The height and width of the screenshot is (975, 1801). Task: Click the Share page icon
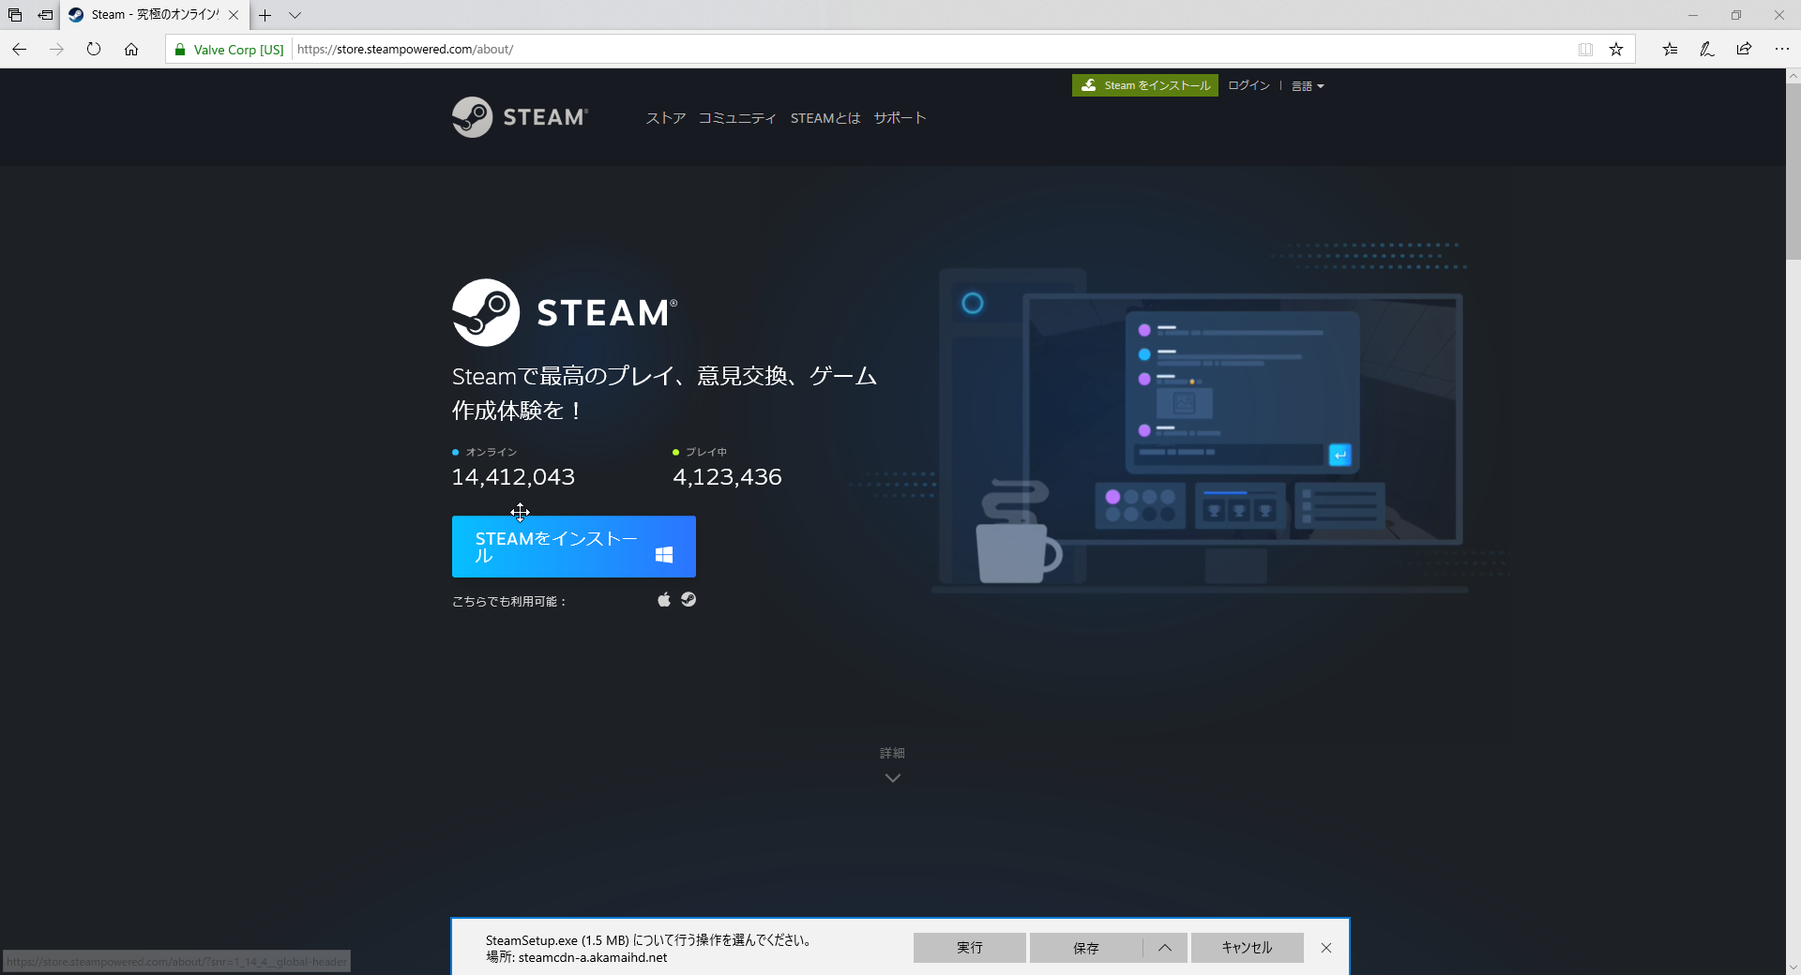tap(1744, 50)
